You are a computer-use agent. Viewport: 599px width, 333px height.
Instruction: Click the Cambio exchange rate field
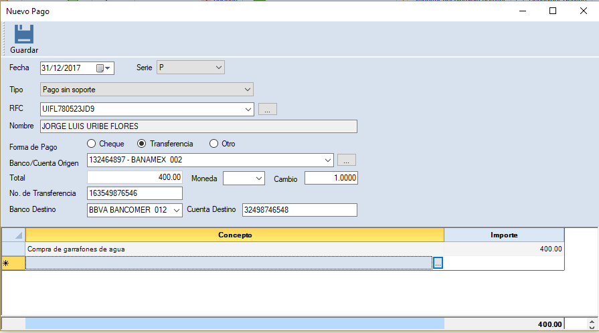tap(331, 178)
